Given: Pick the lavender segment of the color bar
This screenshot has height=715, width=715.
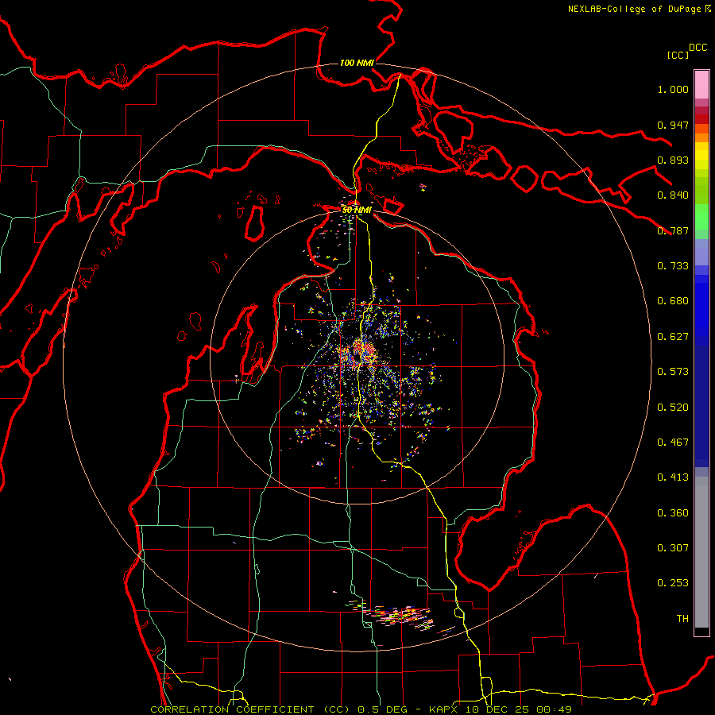Looking at the screenshot, I should 701,253.
